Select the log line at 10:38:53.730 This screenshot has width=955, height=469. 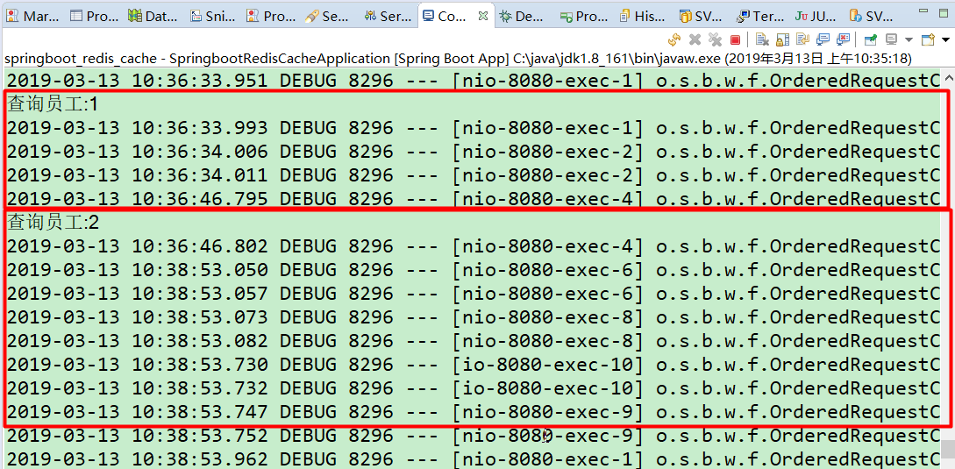473,364
